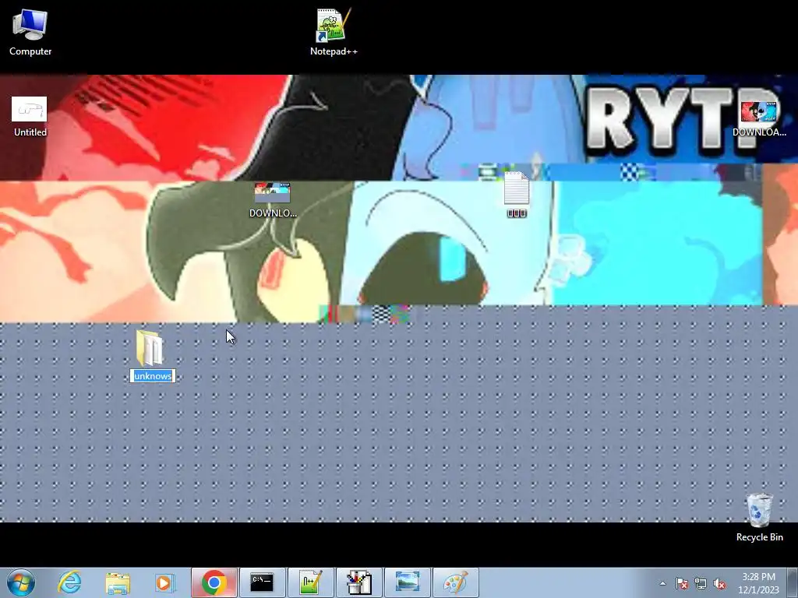Image resolution: width=798 pixels, height=598 pixels.
Task: Click the unknows folder icon
Action: (150, 348)
